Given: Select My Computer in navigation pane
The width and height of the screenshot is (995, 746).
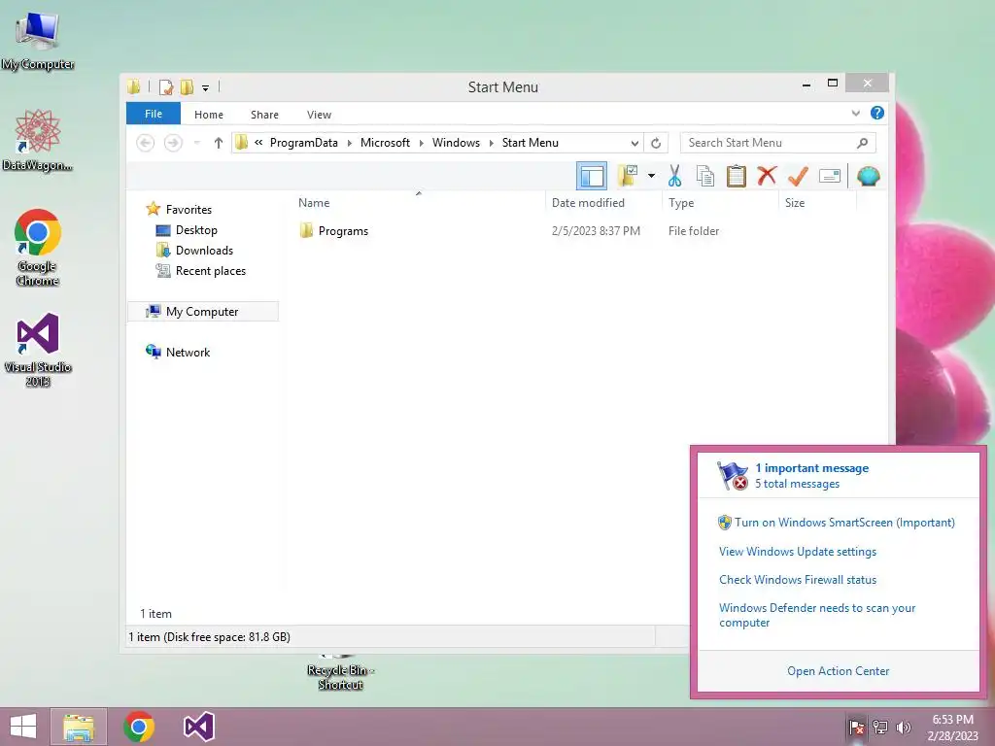Looking at the screenshot, I should point(202,312).
